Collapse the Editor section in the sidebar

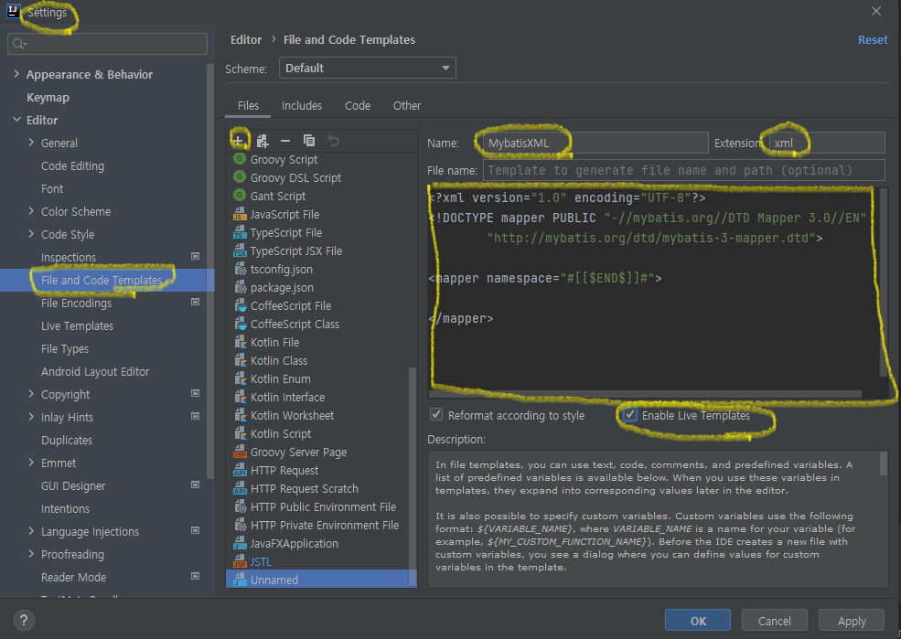[16, 120]
